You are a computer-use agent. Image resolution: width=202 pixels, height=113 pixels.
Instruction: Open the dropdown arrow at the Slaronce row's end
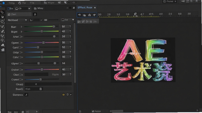[71, 95]
